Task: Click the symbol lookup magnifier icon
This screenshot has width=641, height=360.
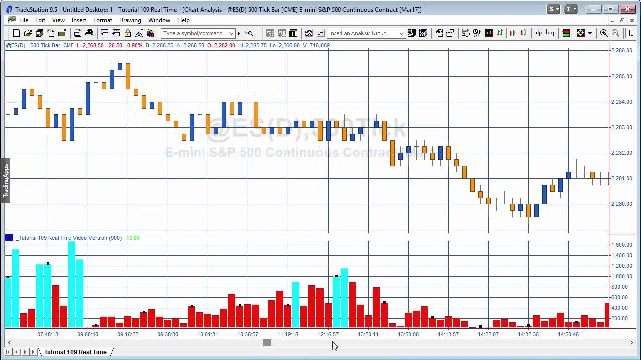Action: (249, 33)
